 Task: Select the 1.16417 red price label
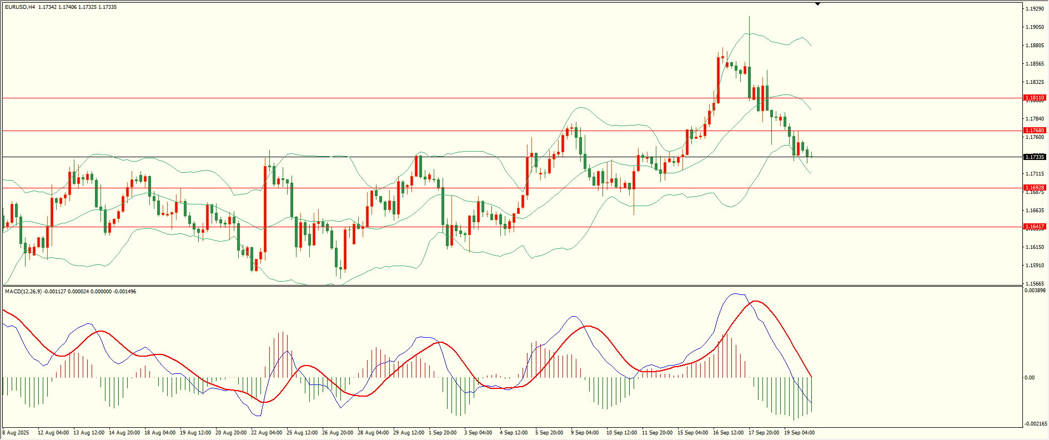coord(1035,227)
